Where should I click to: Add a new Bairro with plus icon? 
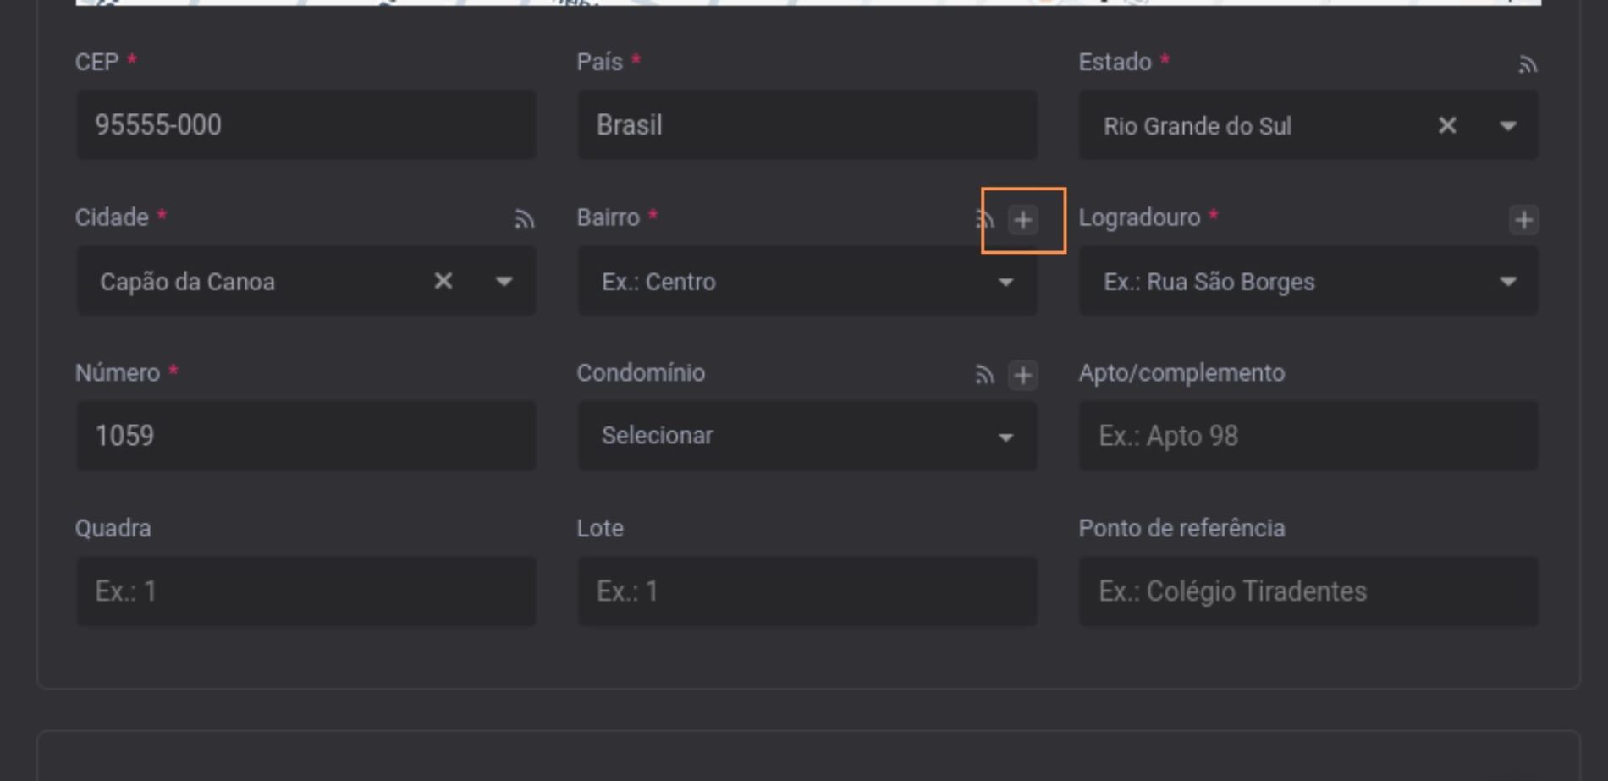click(1022, 220)
